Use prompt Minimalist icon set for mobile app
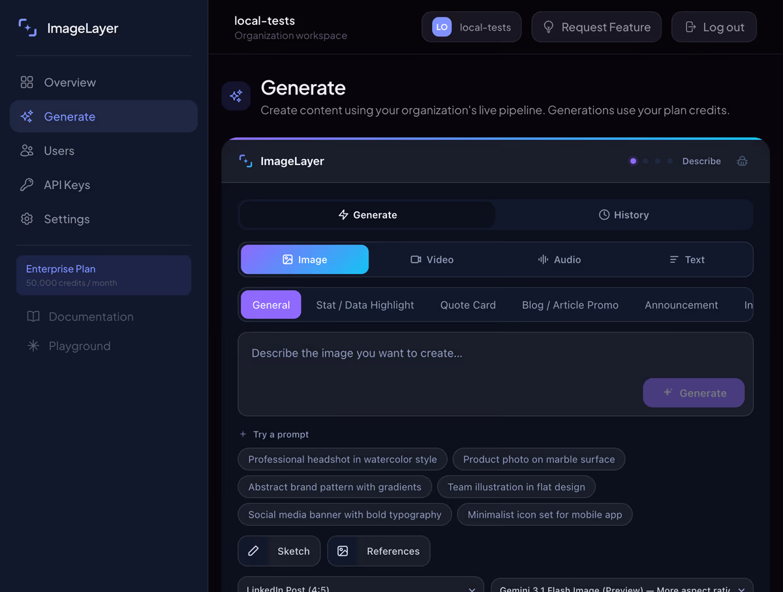Screen dimensions: 783x592 tap(545, 514)
